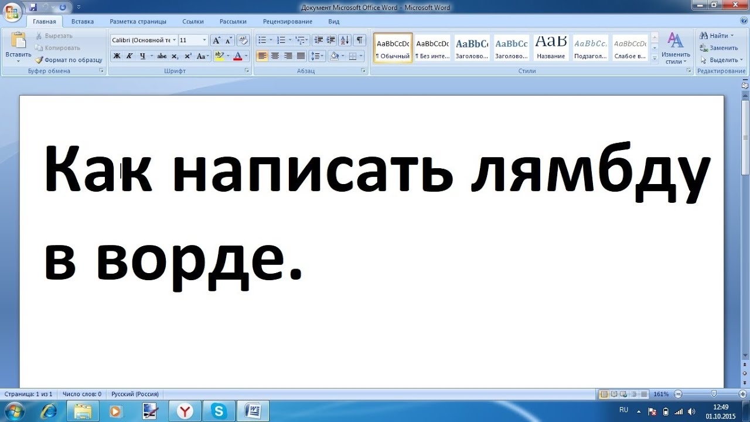Switch to the Разметка страницы tab

click(x=138, y=22)
